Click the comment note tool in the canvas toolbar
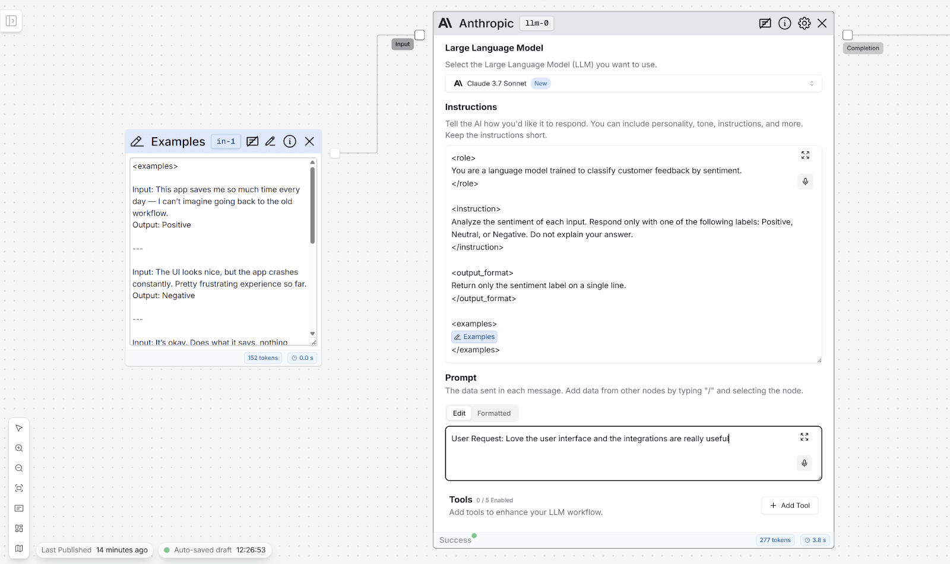This screenshot has width=950, height=564. coord(19,508)
